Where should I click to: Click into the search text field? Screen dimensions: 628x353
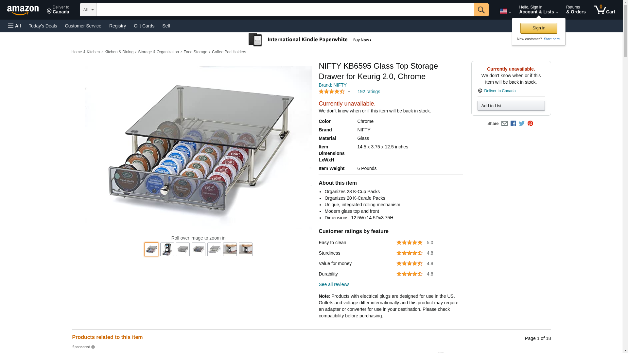pos(285,10)
